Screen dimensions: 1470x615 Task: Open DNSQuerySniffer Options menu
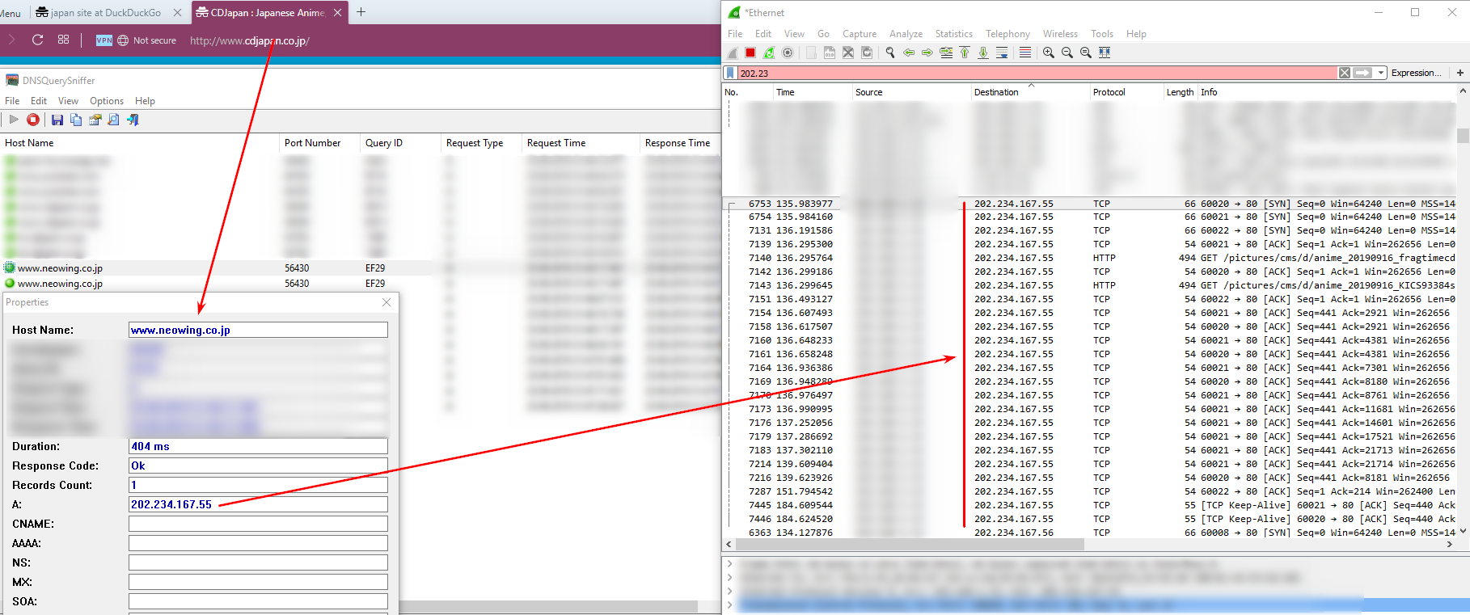point(107,101)
